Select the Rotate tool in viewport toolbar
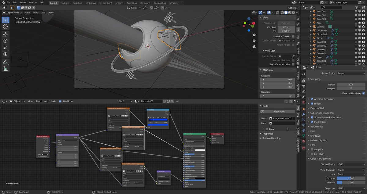The width and height of the screenshot is (367, 194). (x=5, y=41)
